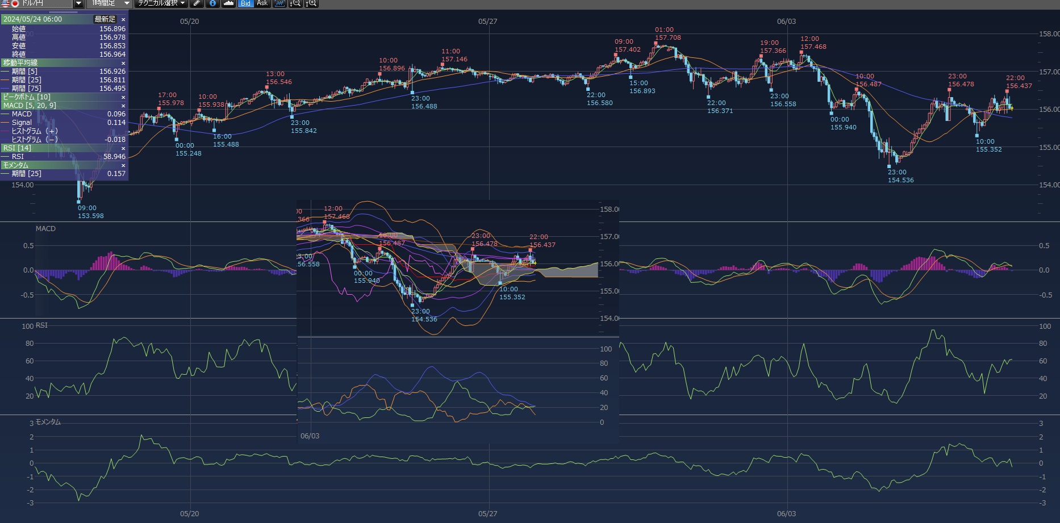
Task: Remove the RSI [14] indicator using its ×
Action: click(123, 148)
